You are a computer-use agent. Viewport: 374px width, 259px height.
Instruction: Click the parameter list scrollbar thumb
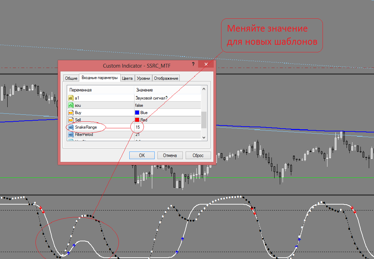coord(204,120)
